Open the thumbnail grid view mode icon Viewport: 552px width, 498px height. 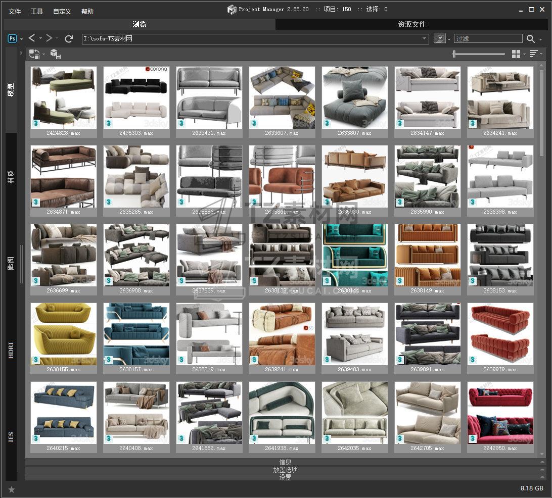coord(516,54)
